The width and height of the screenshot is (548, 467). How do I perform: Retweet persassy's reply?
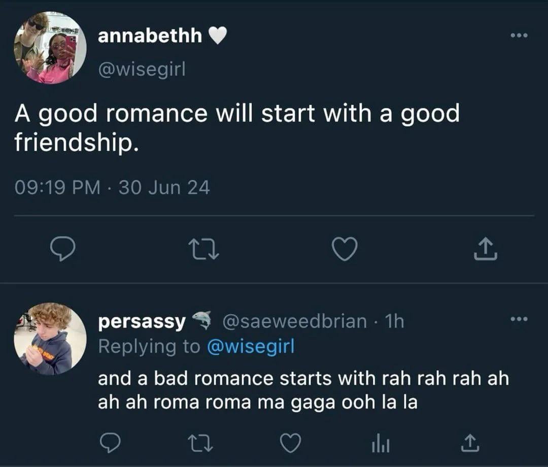[200, 443]
